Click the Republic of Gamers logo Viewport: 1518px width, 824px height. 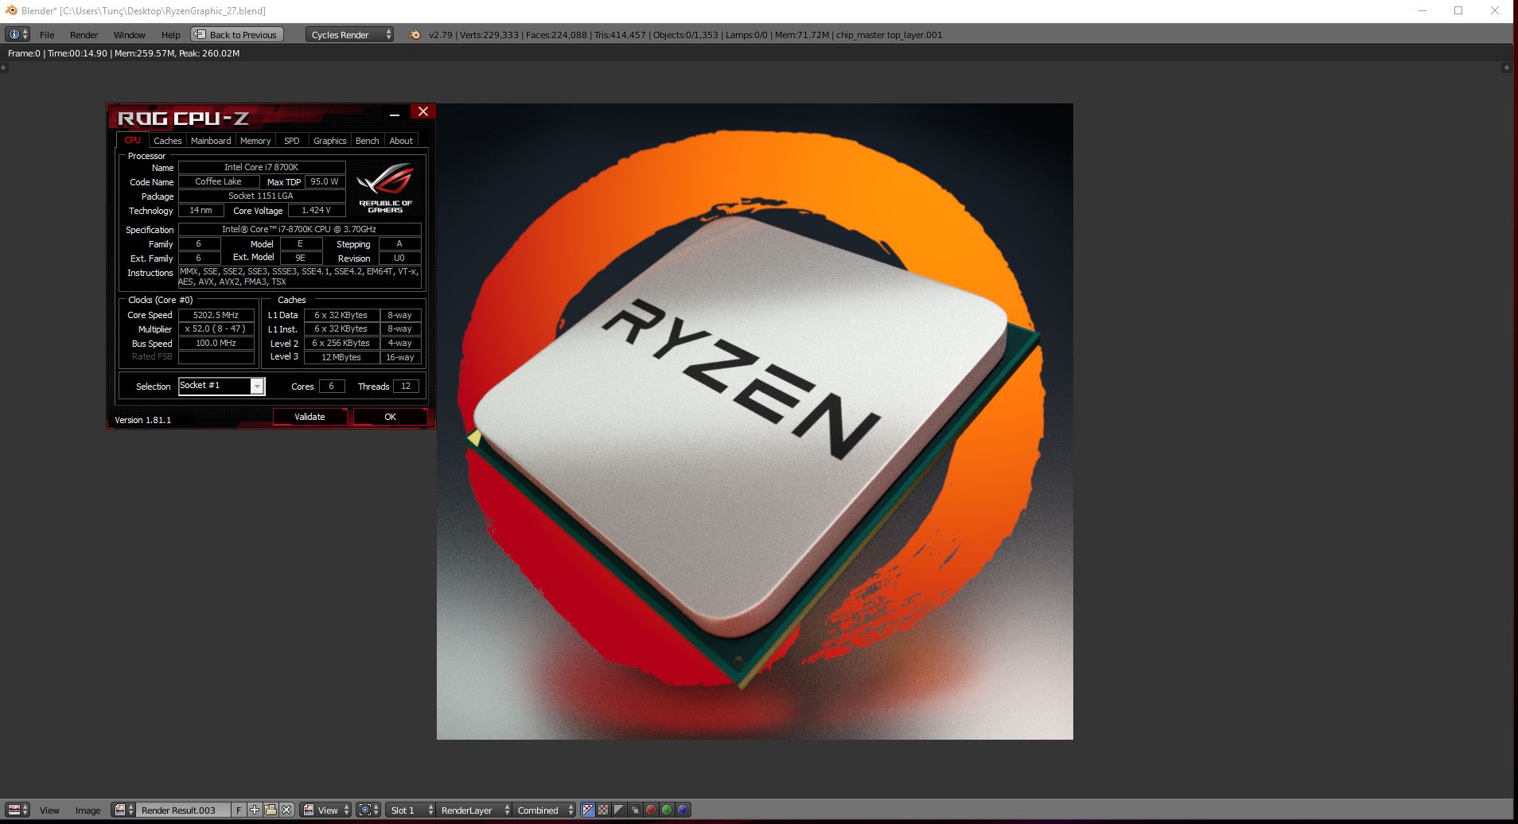tap(386, 188)
